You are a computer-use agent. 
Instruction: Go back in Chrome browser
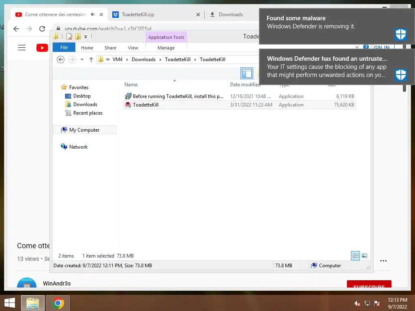tap(16, 29)
